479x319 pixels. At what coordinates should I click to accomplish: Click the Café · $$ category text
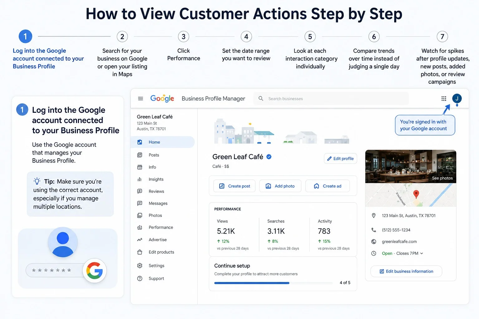220,166
